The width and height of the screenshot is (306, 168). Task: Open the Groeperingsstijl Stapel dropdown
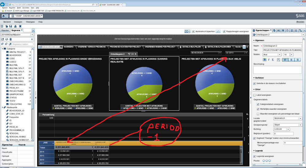point(300,125)
